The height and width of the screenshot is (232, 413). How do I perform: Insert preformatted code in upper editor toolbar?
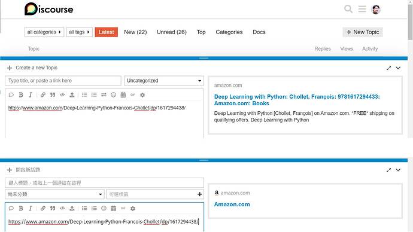(62, 94)
